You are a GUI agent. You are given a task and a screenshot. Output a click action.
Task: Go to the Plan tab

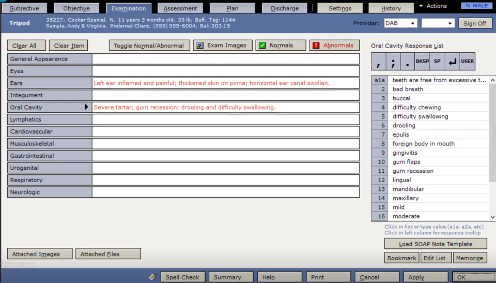pos(233,8)
